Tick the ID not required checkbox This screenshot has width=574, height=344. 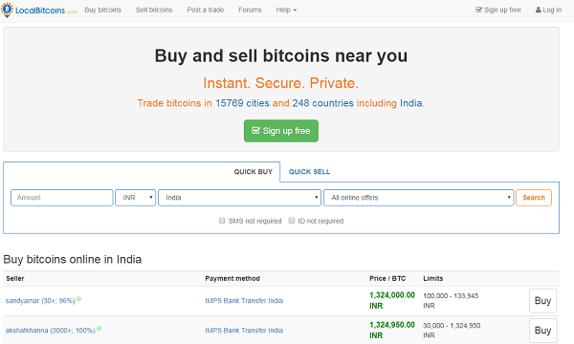click(x=292, y=221)
